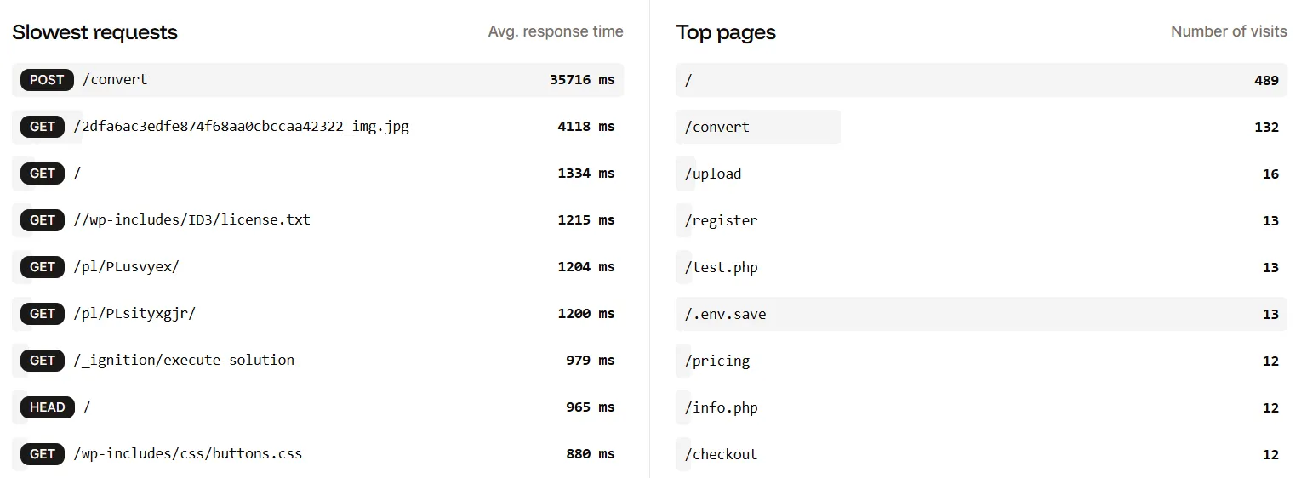Click the Top pages heading

pyautogui.click(x=726, y=32)
